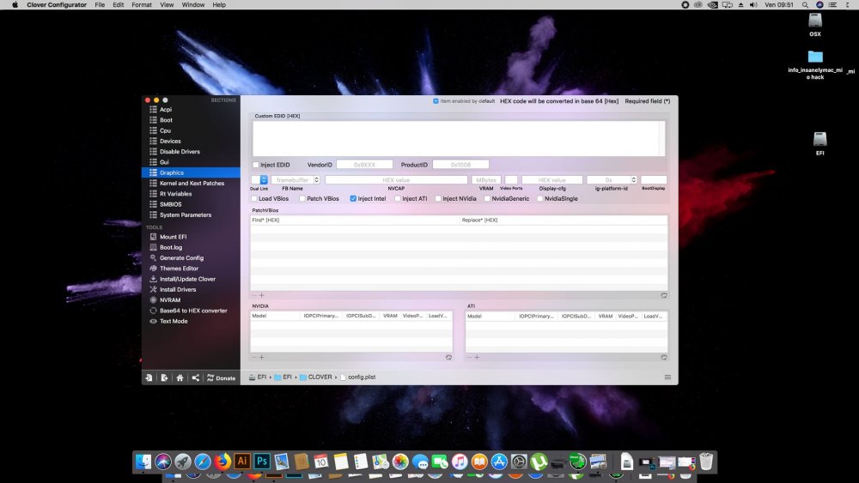Click the Donate button
Screen dimensions: 859x483
click(222, 378)
